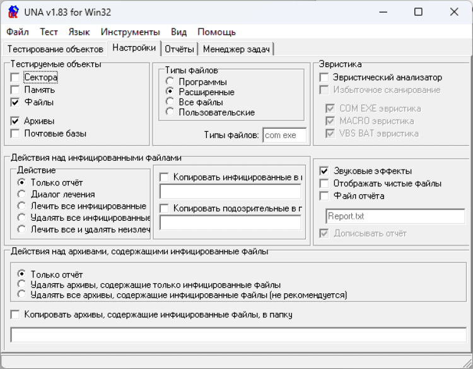Click the UNA application icon in title bar
Screen dimensions: 473x369
13,12
